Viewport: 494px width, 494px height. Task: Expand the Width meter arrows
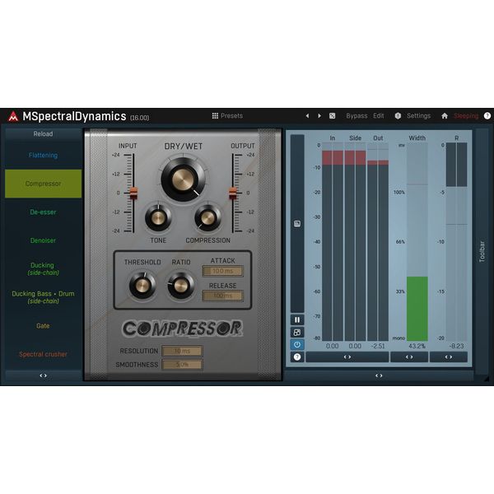pos(409,357)
